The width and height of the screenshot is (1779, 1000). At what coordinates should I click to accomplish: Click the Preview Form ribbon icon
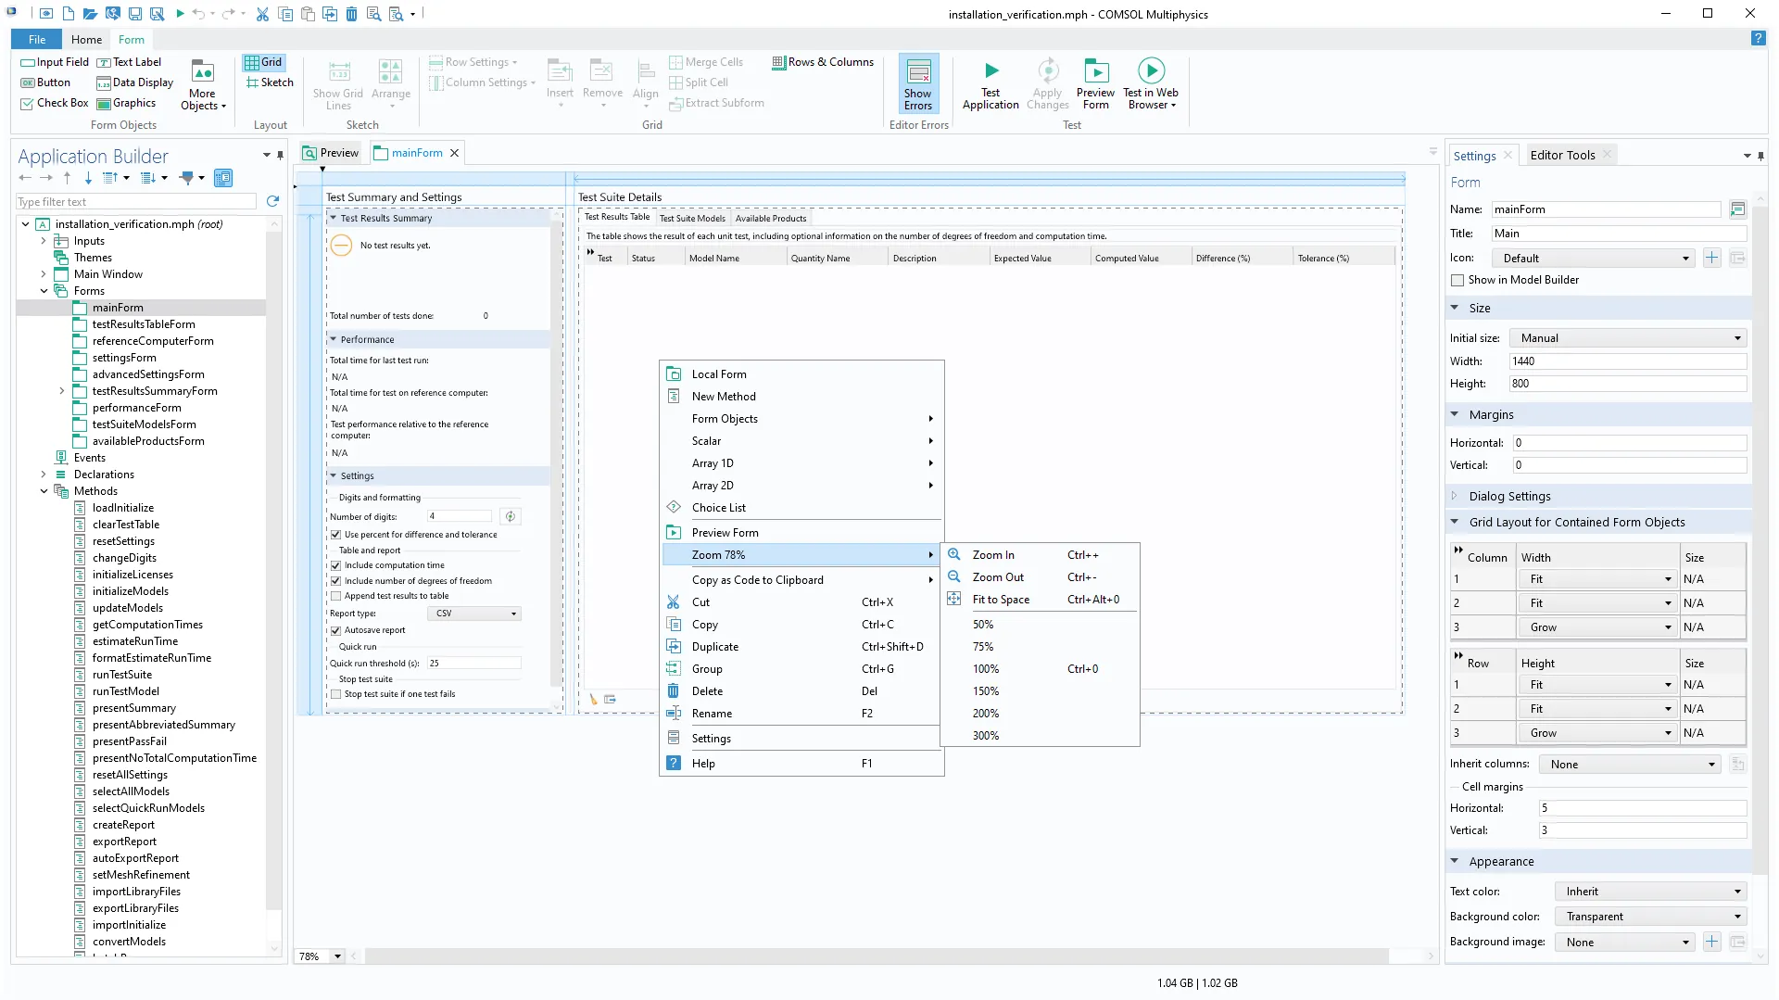tap(1095, 71)
